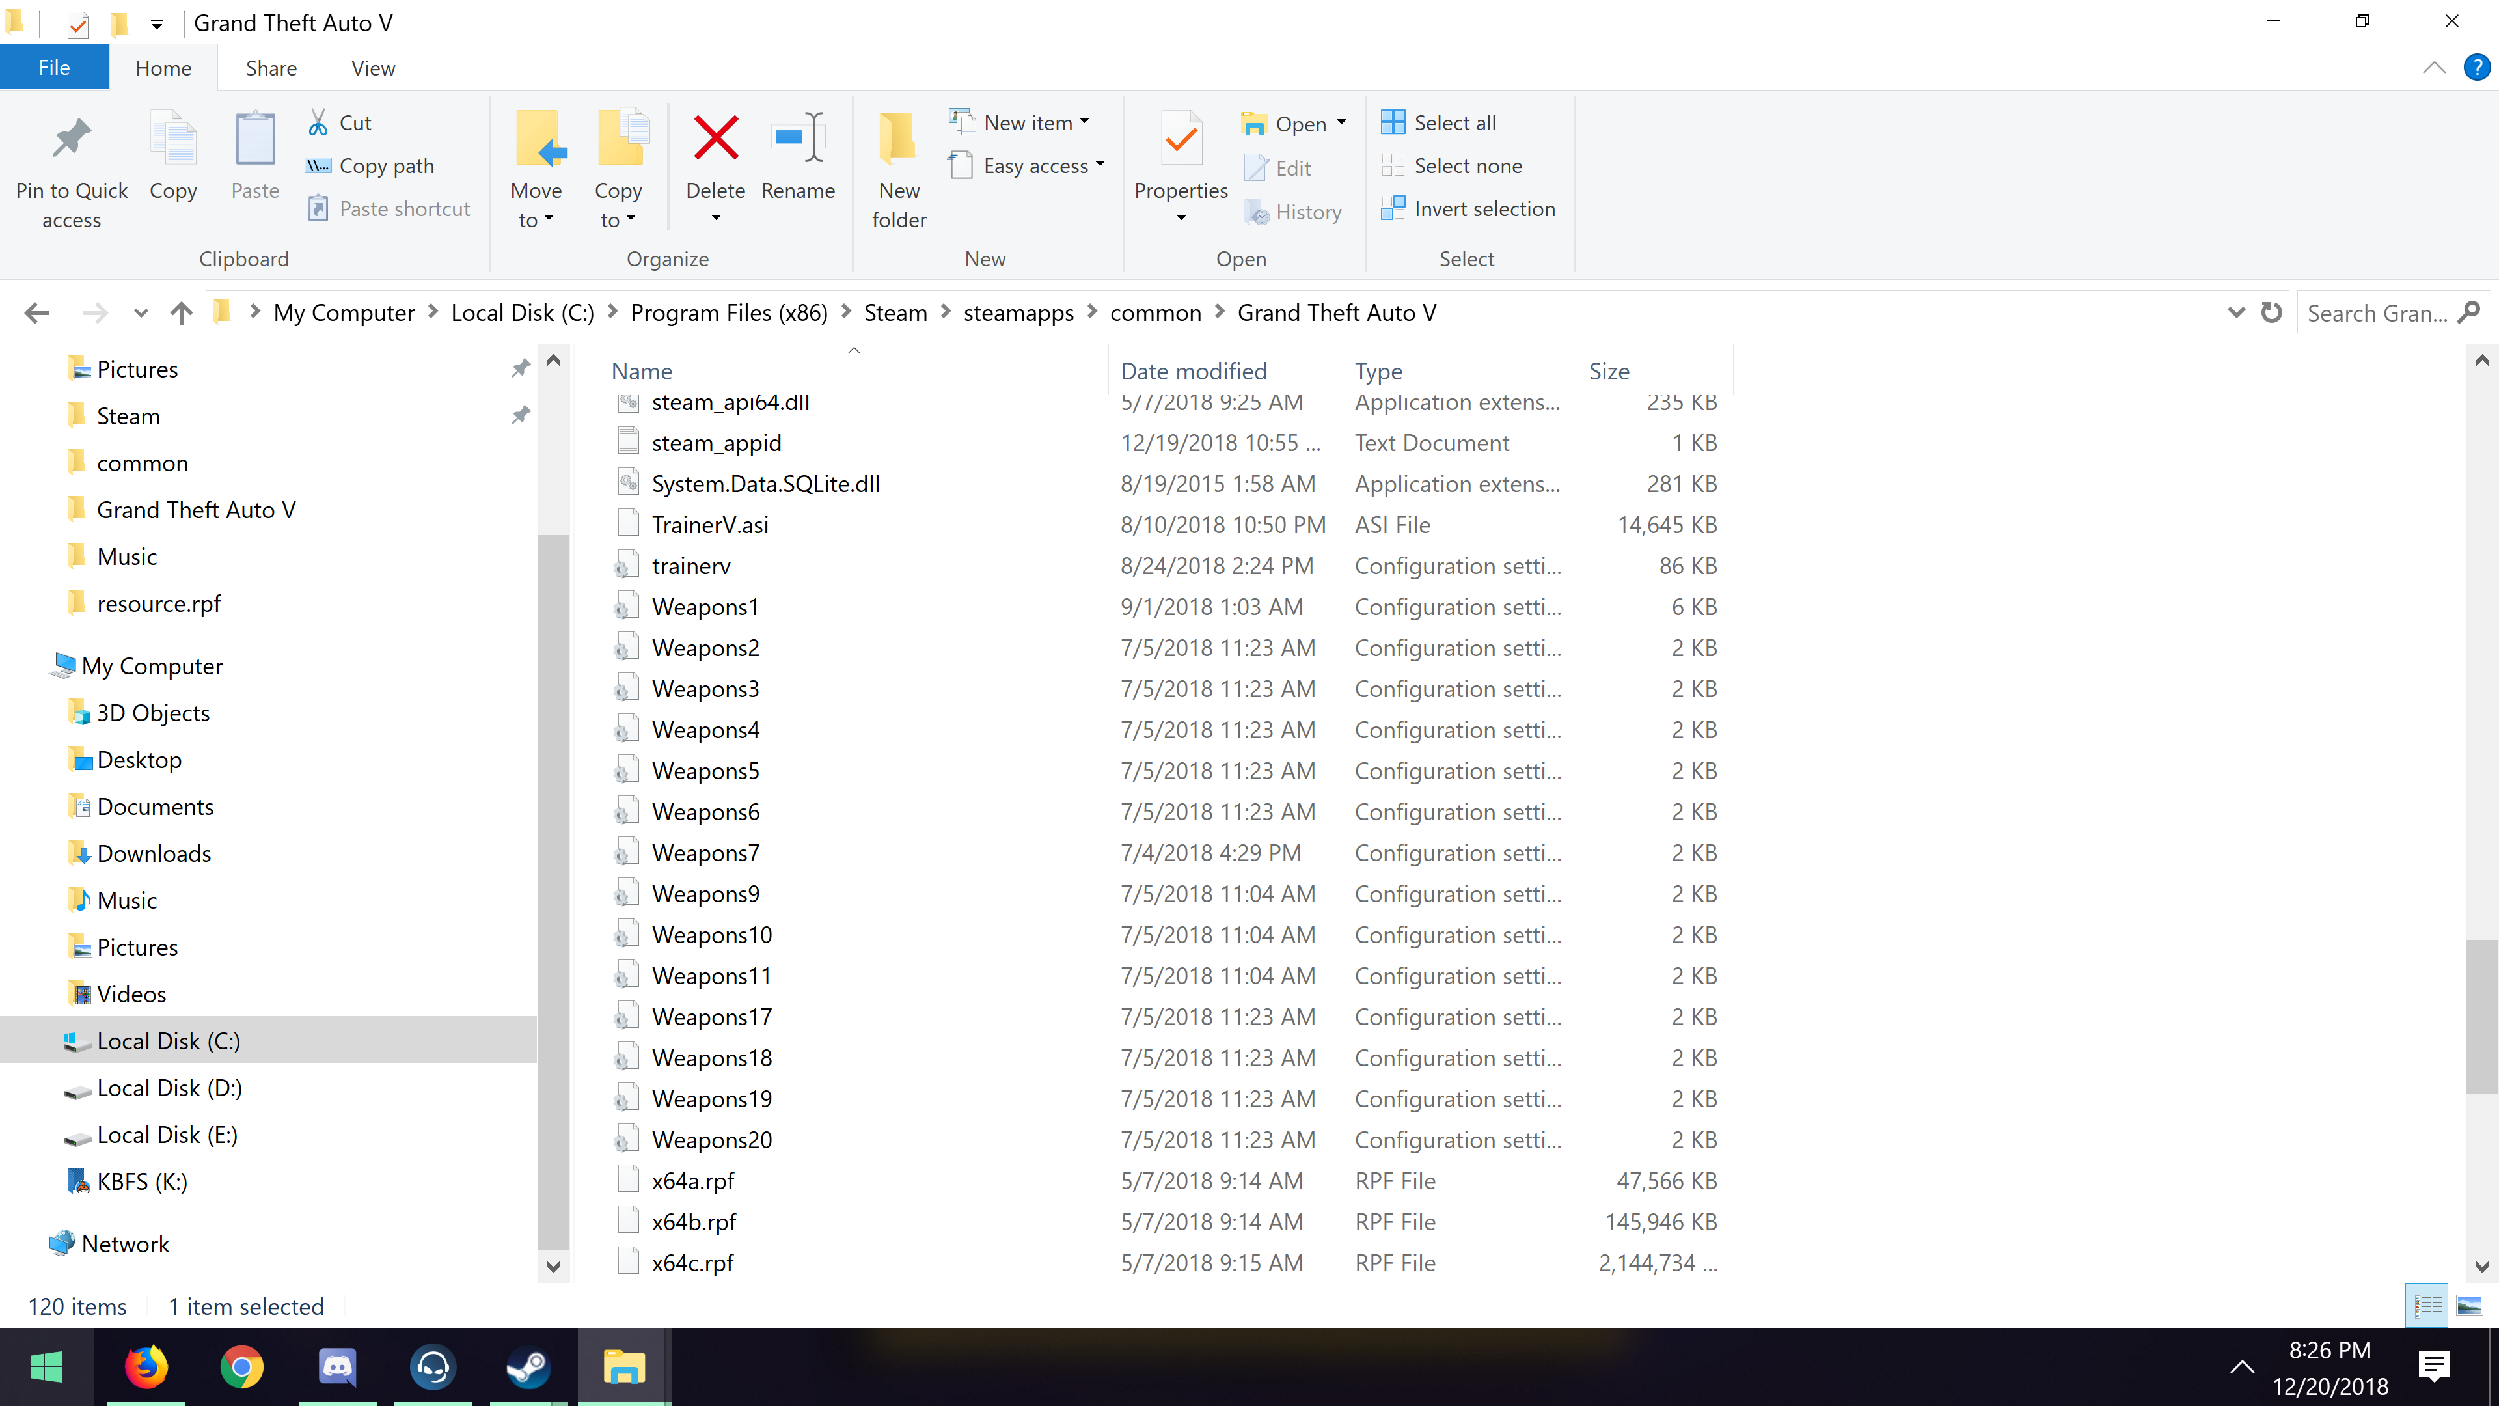The width and height of the screenshot is (2499, 1406).
Task: Collapse the ribbon with the chevron
Action: pyautogui.click(x=2433, y=68)
